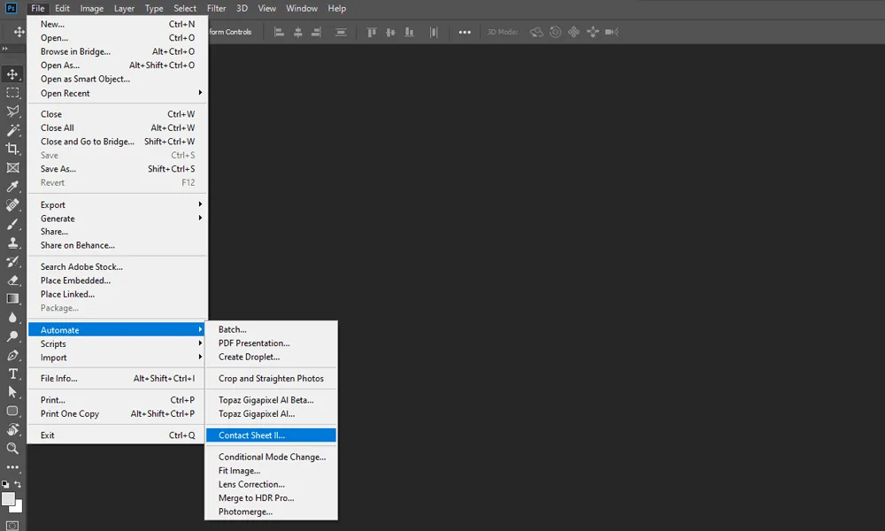Click the 3D pan camera icon
This screenshot has width=885, height=531.
coord(574,32)
